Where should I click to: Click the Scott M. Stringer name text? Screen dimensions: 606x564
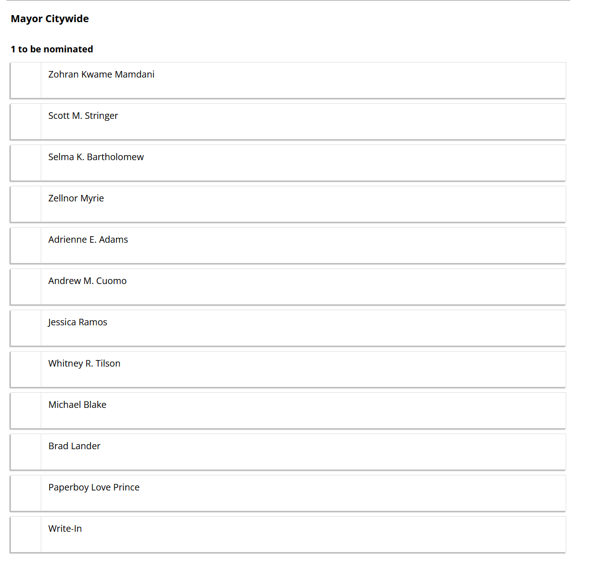[x=83, y=116]
